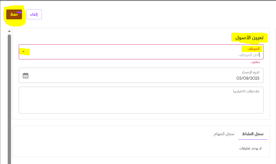Click the تعيين الأصول heading
276x164 pixels.
(x=249, y=38)
